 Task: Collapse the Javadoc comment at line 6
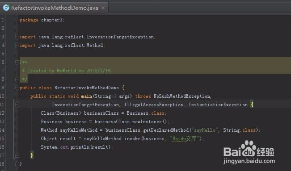click(x=17, y=62)
